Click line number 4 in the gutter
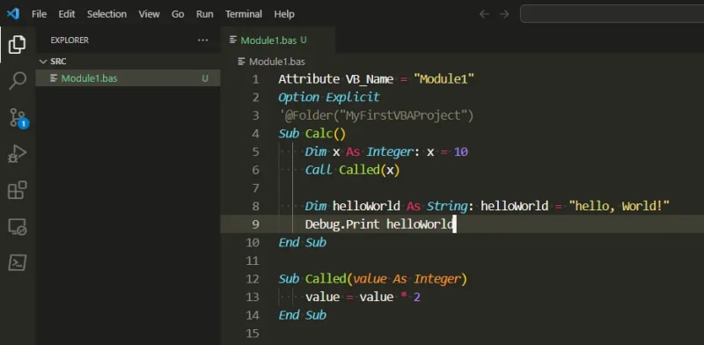Viewport: 704px width, 345px height. tap(255, 134)
